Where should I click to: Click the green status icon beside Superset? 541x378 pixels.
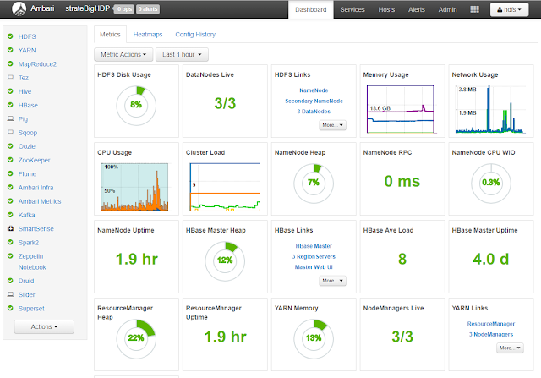[10, 308]
